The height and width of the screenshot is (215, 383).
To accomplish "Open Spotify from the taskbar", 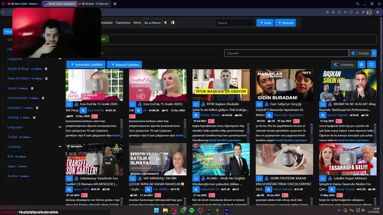I will 192,210.
